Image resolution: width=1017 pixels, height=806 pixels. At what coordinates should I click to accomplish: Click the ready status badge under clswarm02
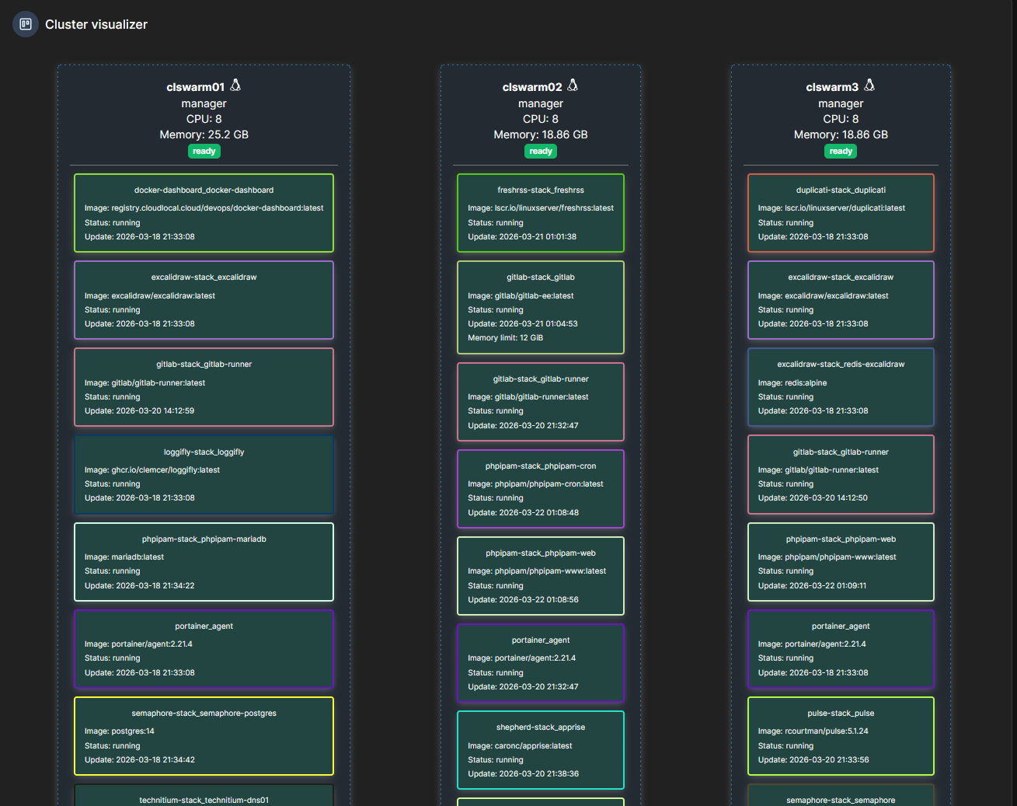pyautogui.click(x=541, y=152)
